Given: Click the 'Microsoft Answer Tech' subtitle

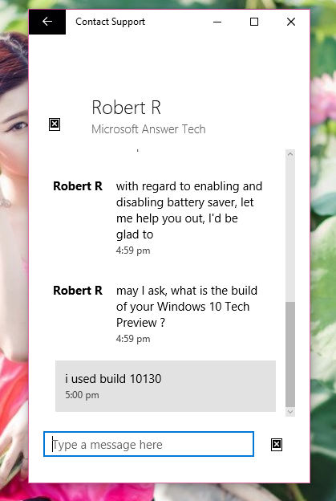Looking at the screenshot, I should [x=148, y=129].
